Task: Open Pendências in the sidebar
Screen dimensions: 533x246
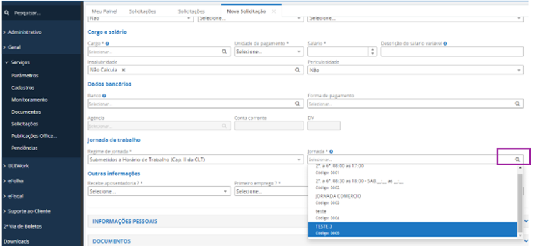Action: click(x=24, y=148)
